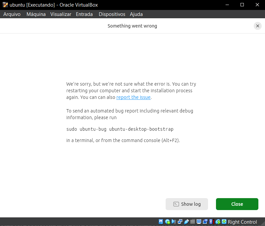
Task: Click the green Close button
Action: tap(237, 204)
